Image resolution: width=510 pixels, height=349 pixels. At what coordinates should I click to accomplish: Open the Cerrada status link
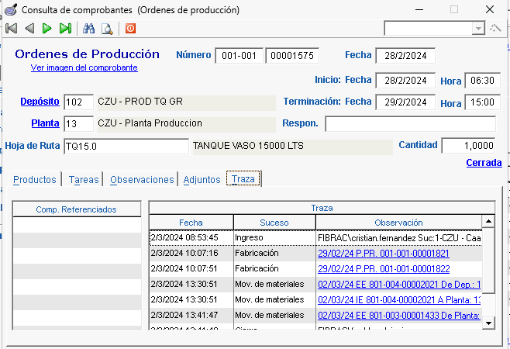coord(483,163)
